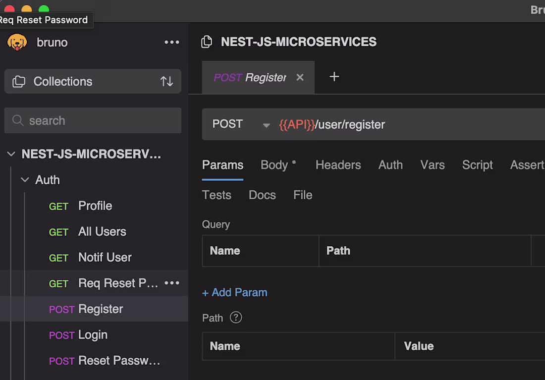Viewport: 545px width, 380px height.
Task: Open POST Reset Passw… request
Action: point(94,360)
